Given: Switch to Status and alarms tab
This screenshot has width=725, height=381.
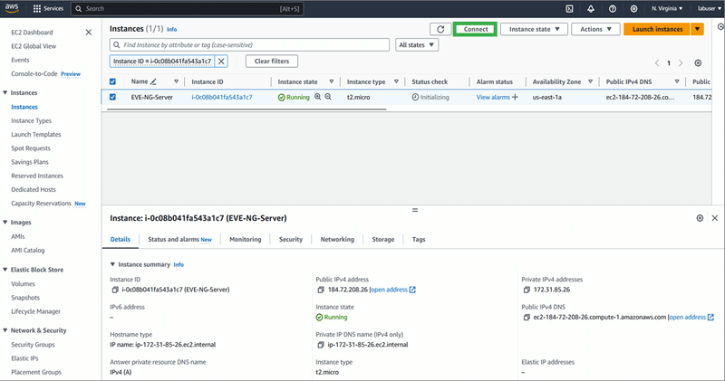Looking at the screenshot, I should [x=179, y=239].
